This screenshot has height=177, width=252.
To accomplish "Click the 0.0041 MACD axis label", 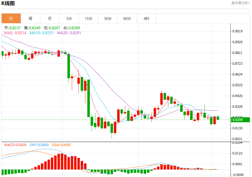I will click(x=238, y=164).
